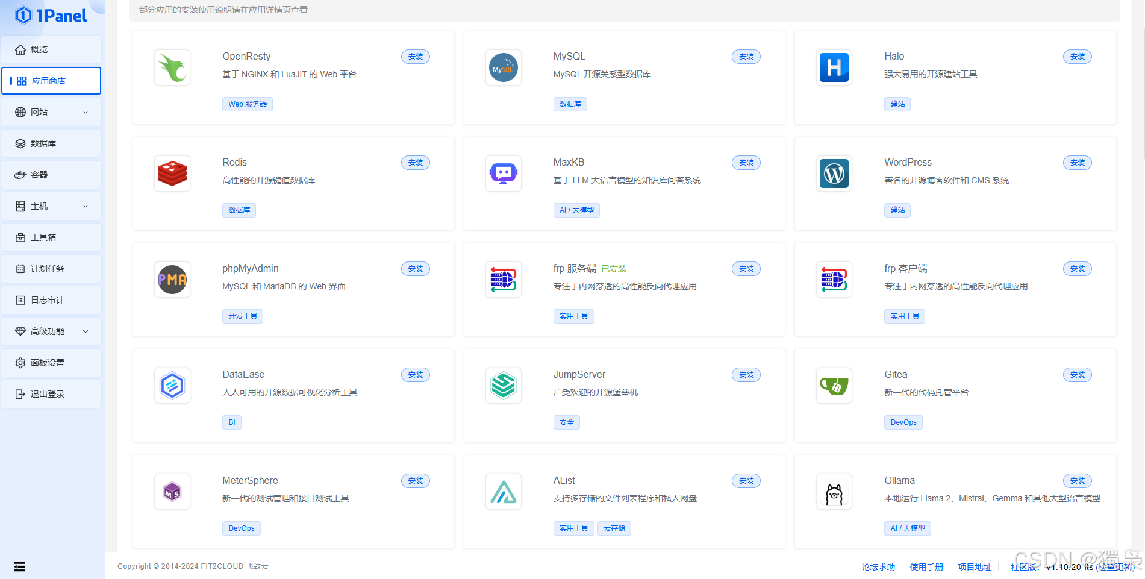Click the BI tag on DataEase
The image size is (1145, 579).
point(232,422)
